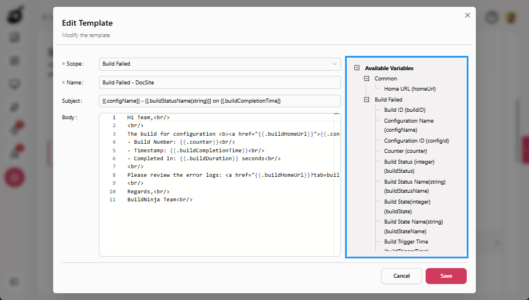529x300 pixels.
Task: Click the Cancel button
Action: tap(402, 276)
